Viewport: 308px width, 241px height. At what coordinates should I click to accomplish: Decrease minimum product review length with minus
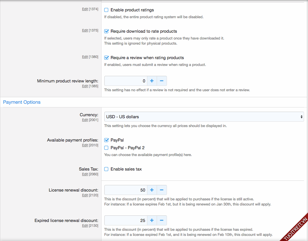(162, 81)
